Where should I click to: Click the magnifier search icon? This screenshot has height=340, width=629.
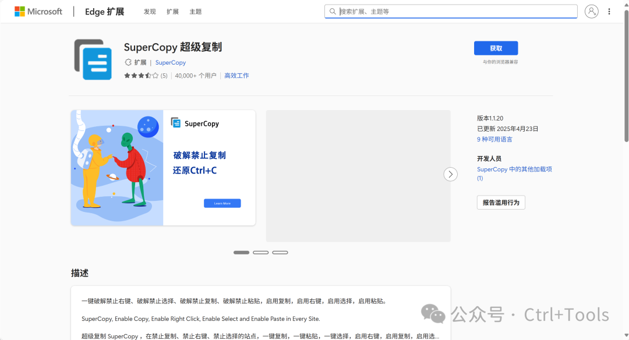pyautogui.click(x=333, y=12)
